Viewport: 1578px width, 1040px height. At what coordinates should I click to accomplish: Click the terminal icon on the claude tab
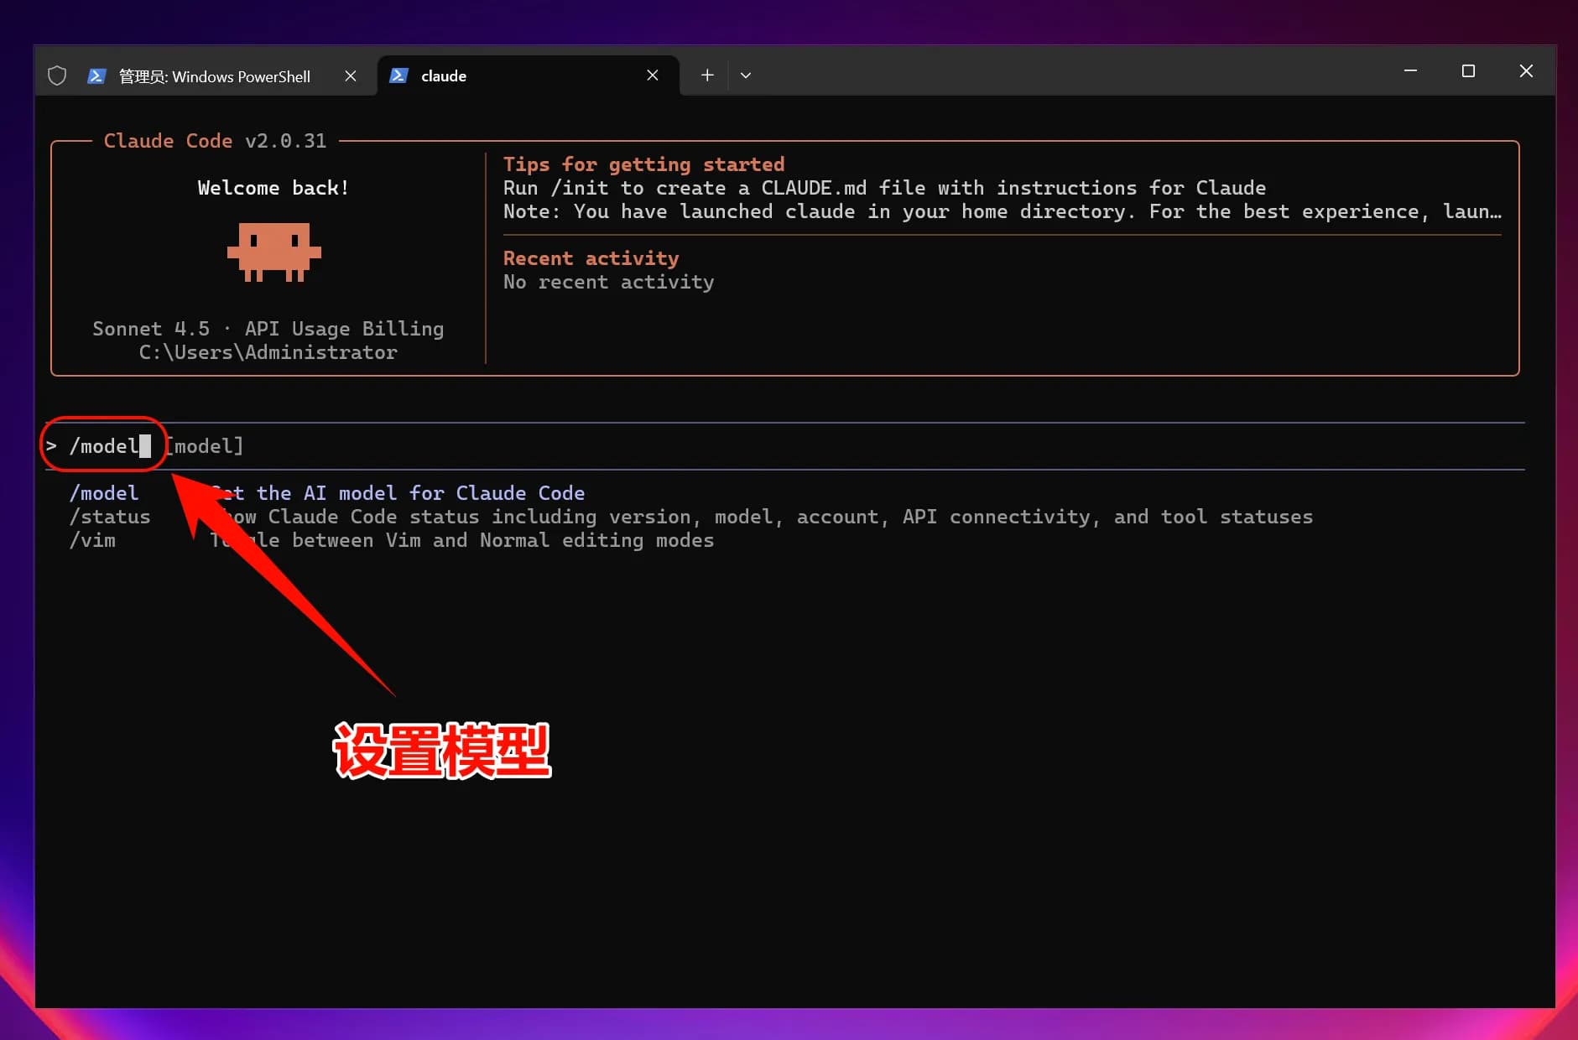click(399, 75)
